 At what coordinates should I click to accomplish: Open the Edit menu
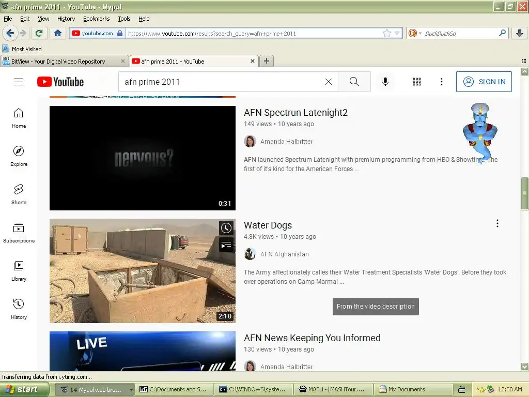pyautogui.click(x=25, y=19)
